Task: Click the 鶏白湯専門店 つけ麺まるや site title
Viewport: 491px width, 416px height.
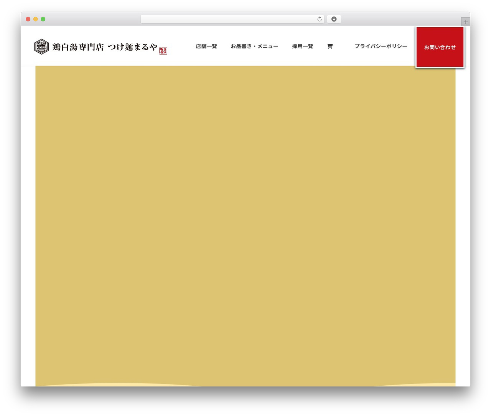Action: [x=105, y=47]
